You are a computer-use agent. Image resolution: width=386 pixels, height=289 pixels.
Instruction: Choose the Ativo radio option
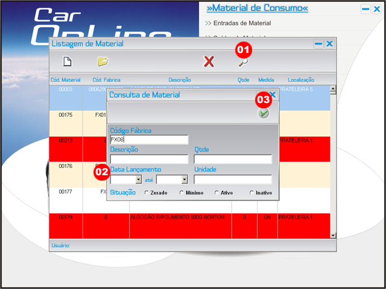coord(217,193)
